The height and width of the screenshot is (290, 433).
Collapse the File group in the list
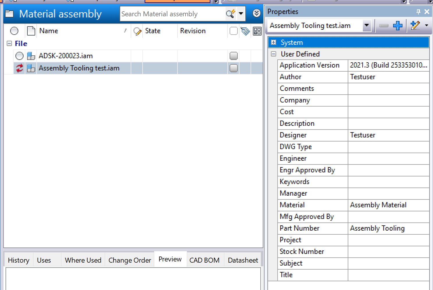[9, 43]
